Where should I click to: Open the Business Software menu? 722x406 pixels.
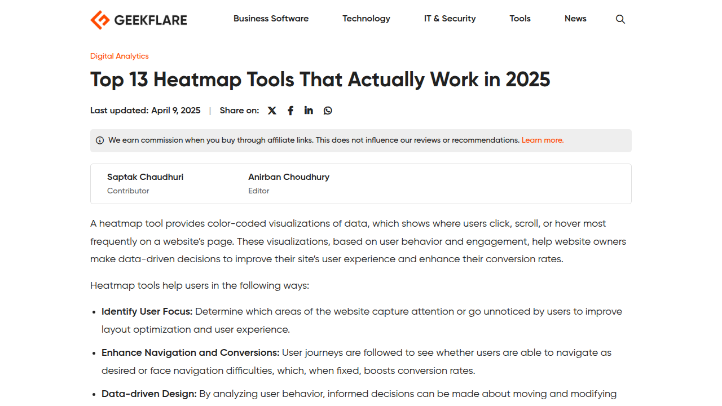(271, 19)
